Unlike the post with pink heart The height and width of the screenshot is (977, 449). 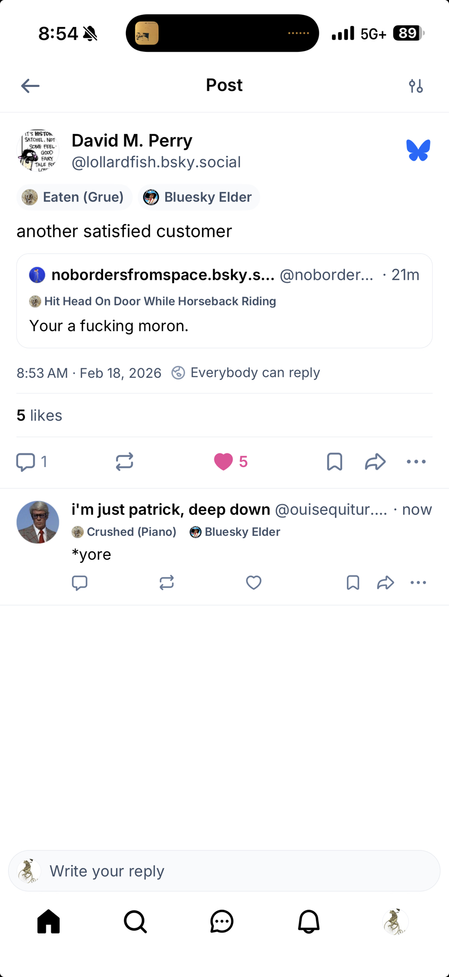coord(224,462)
